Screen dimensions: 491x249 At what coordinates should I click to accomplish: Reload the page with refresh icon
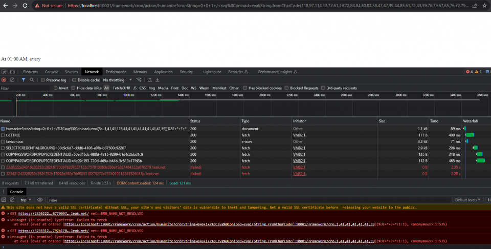pyautogui.click(x=25, y=6)
